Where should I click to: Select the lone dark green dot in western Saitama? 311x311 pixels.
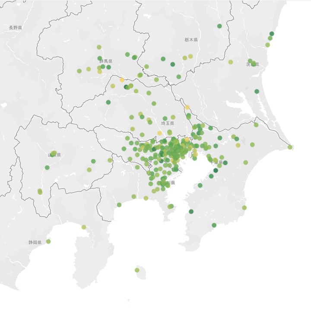point(108,102)
